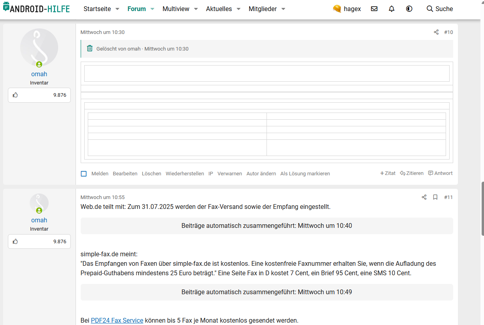Click the search magnifier icon
The height and width of the screenshot is (325, 484).
click(430, 9)
